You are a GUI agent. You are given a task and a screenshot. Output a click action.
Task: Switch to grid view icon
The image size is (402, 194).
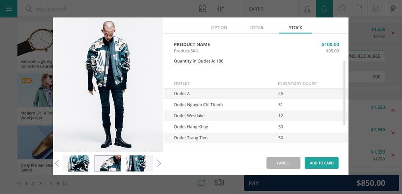click(x=202, y=9)
